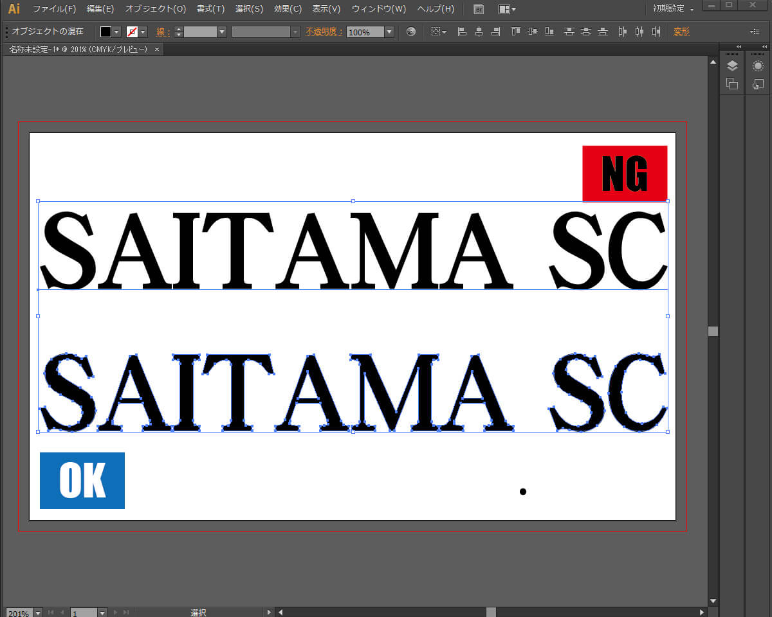Click the vertical distribute center icon
Image resolution: width=772 pixels, height=617 pixels.
click(585, 31)
